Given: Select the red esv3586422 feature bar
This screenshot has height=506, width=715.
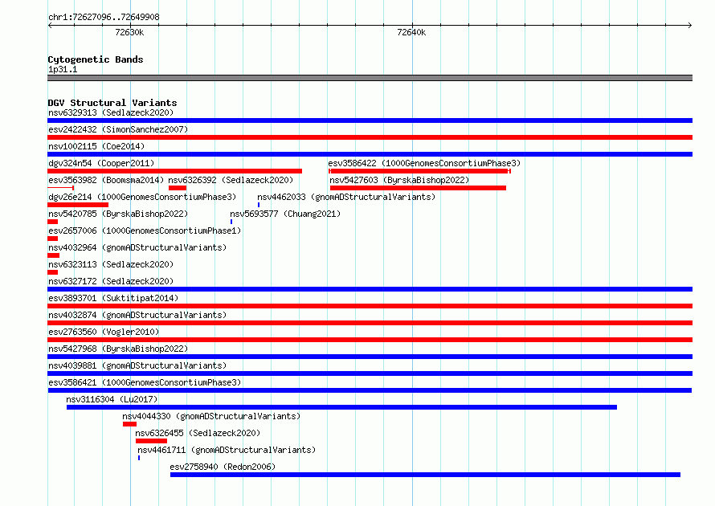Looking at the screenshot, I should 419,171.
